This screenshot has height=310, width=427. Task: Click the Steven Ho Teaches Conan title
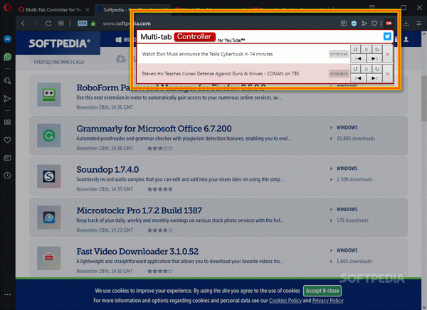coord(221,73)
